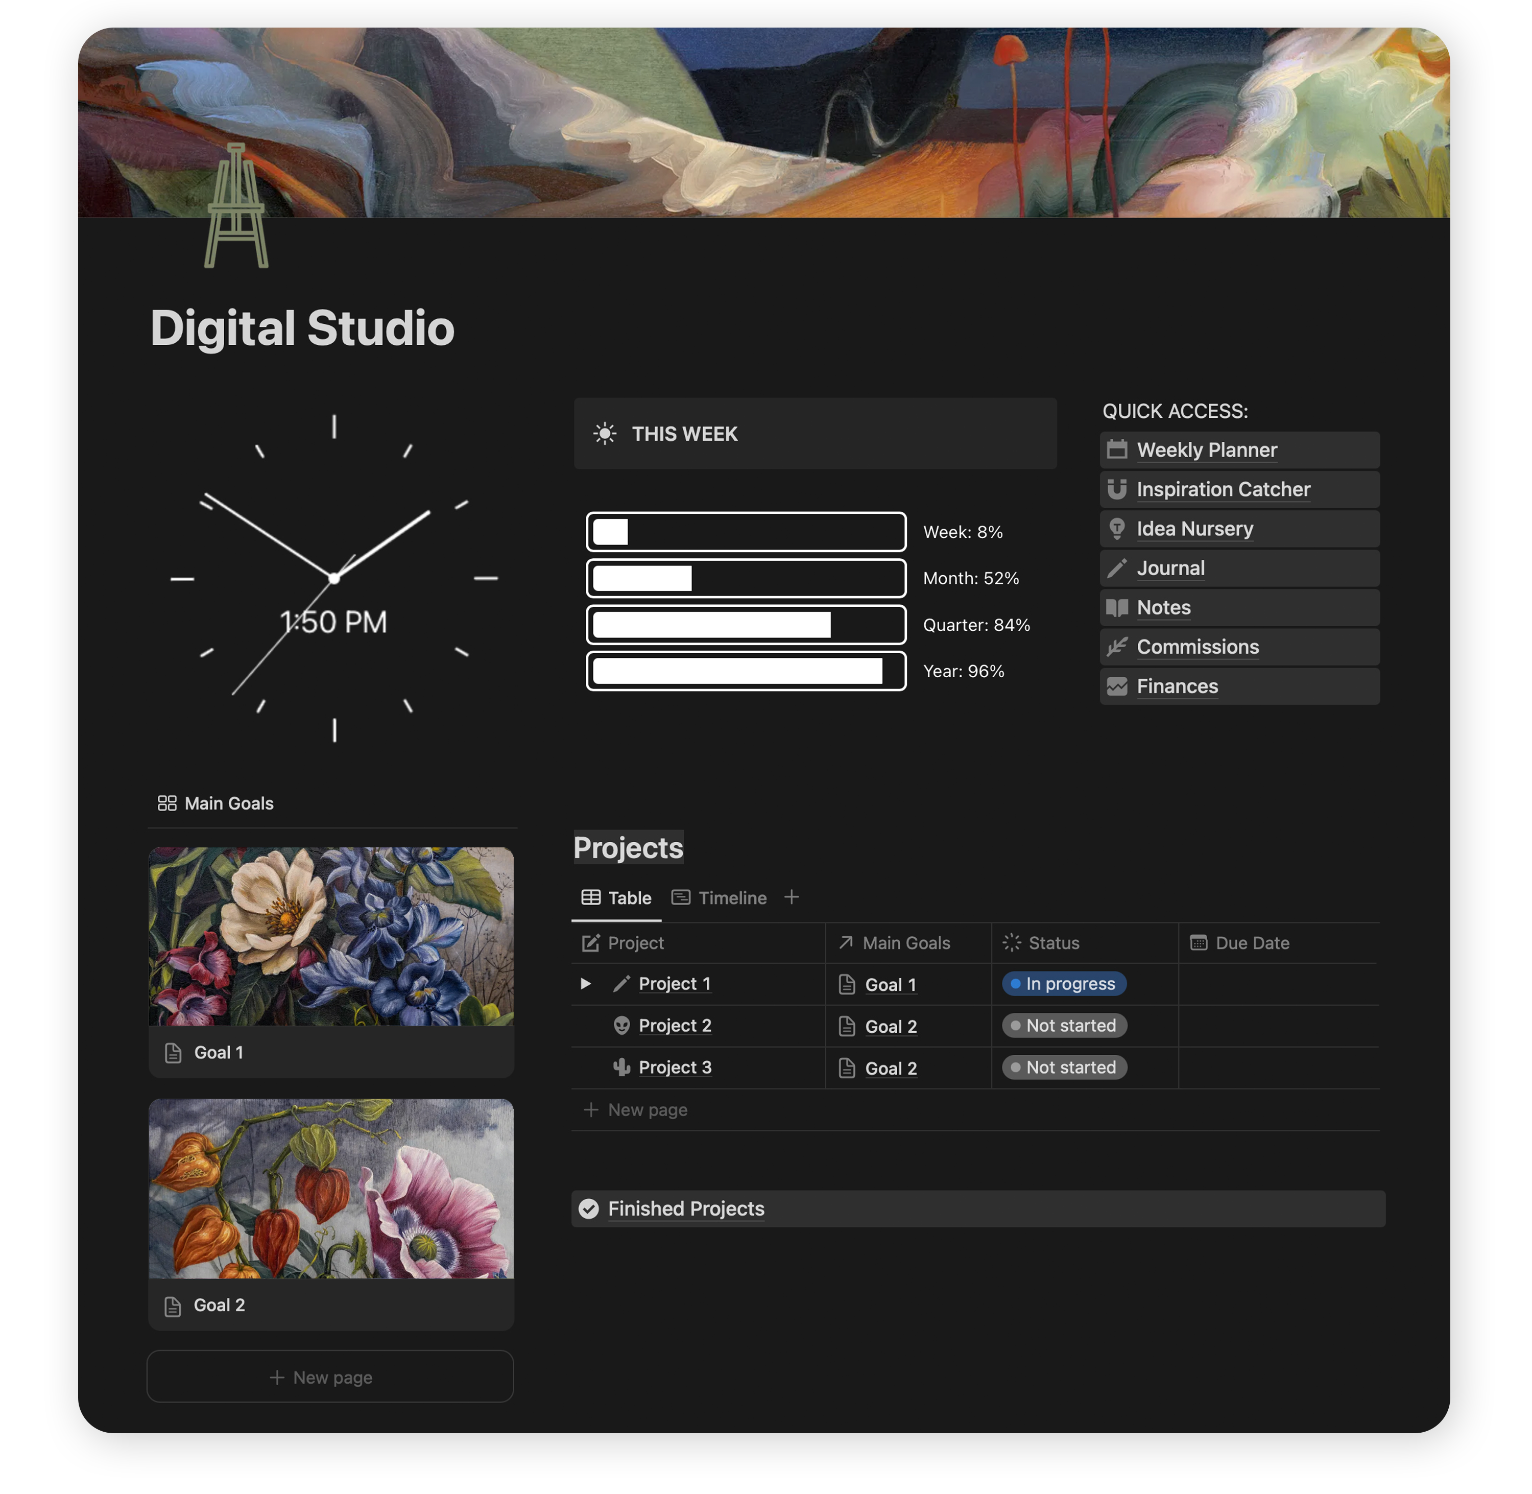Click the page icon on the Goal 1 card
1532x1494 pixels.
pos(173,1053)
